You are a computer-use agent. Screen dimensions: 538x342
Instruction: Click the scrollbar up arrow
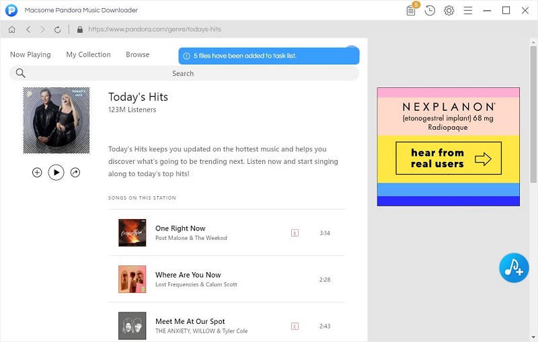533,42
